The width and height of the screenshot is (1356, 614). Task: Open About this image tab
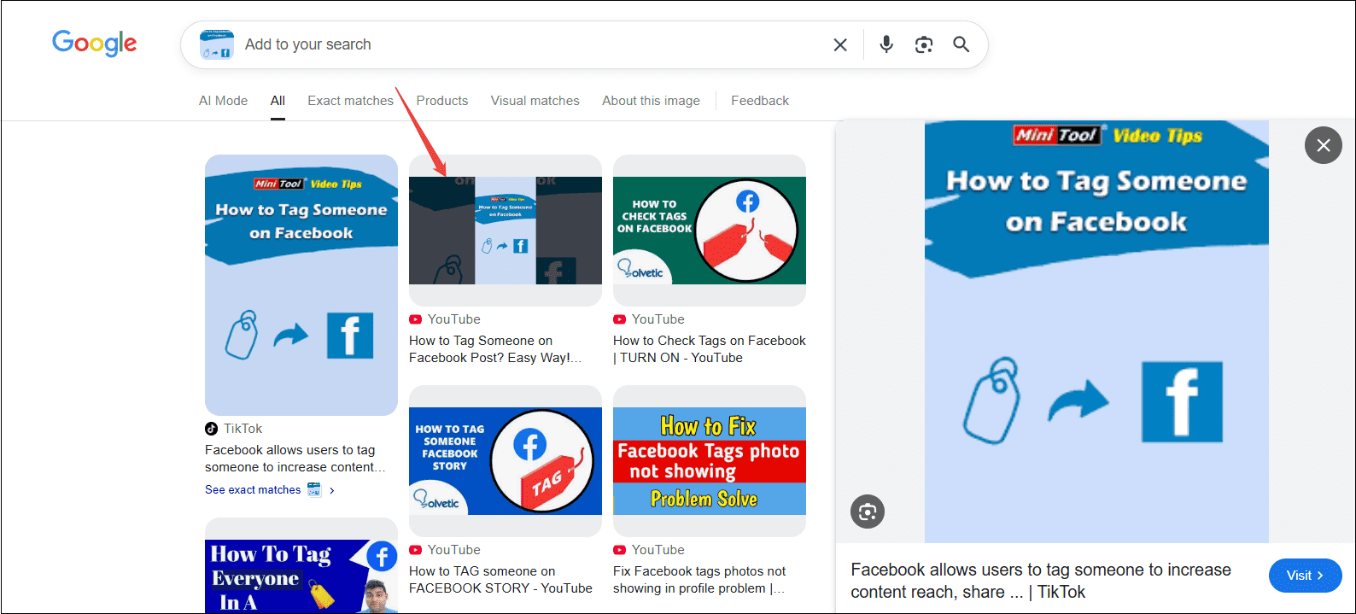point(651,101)
